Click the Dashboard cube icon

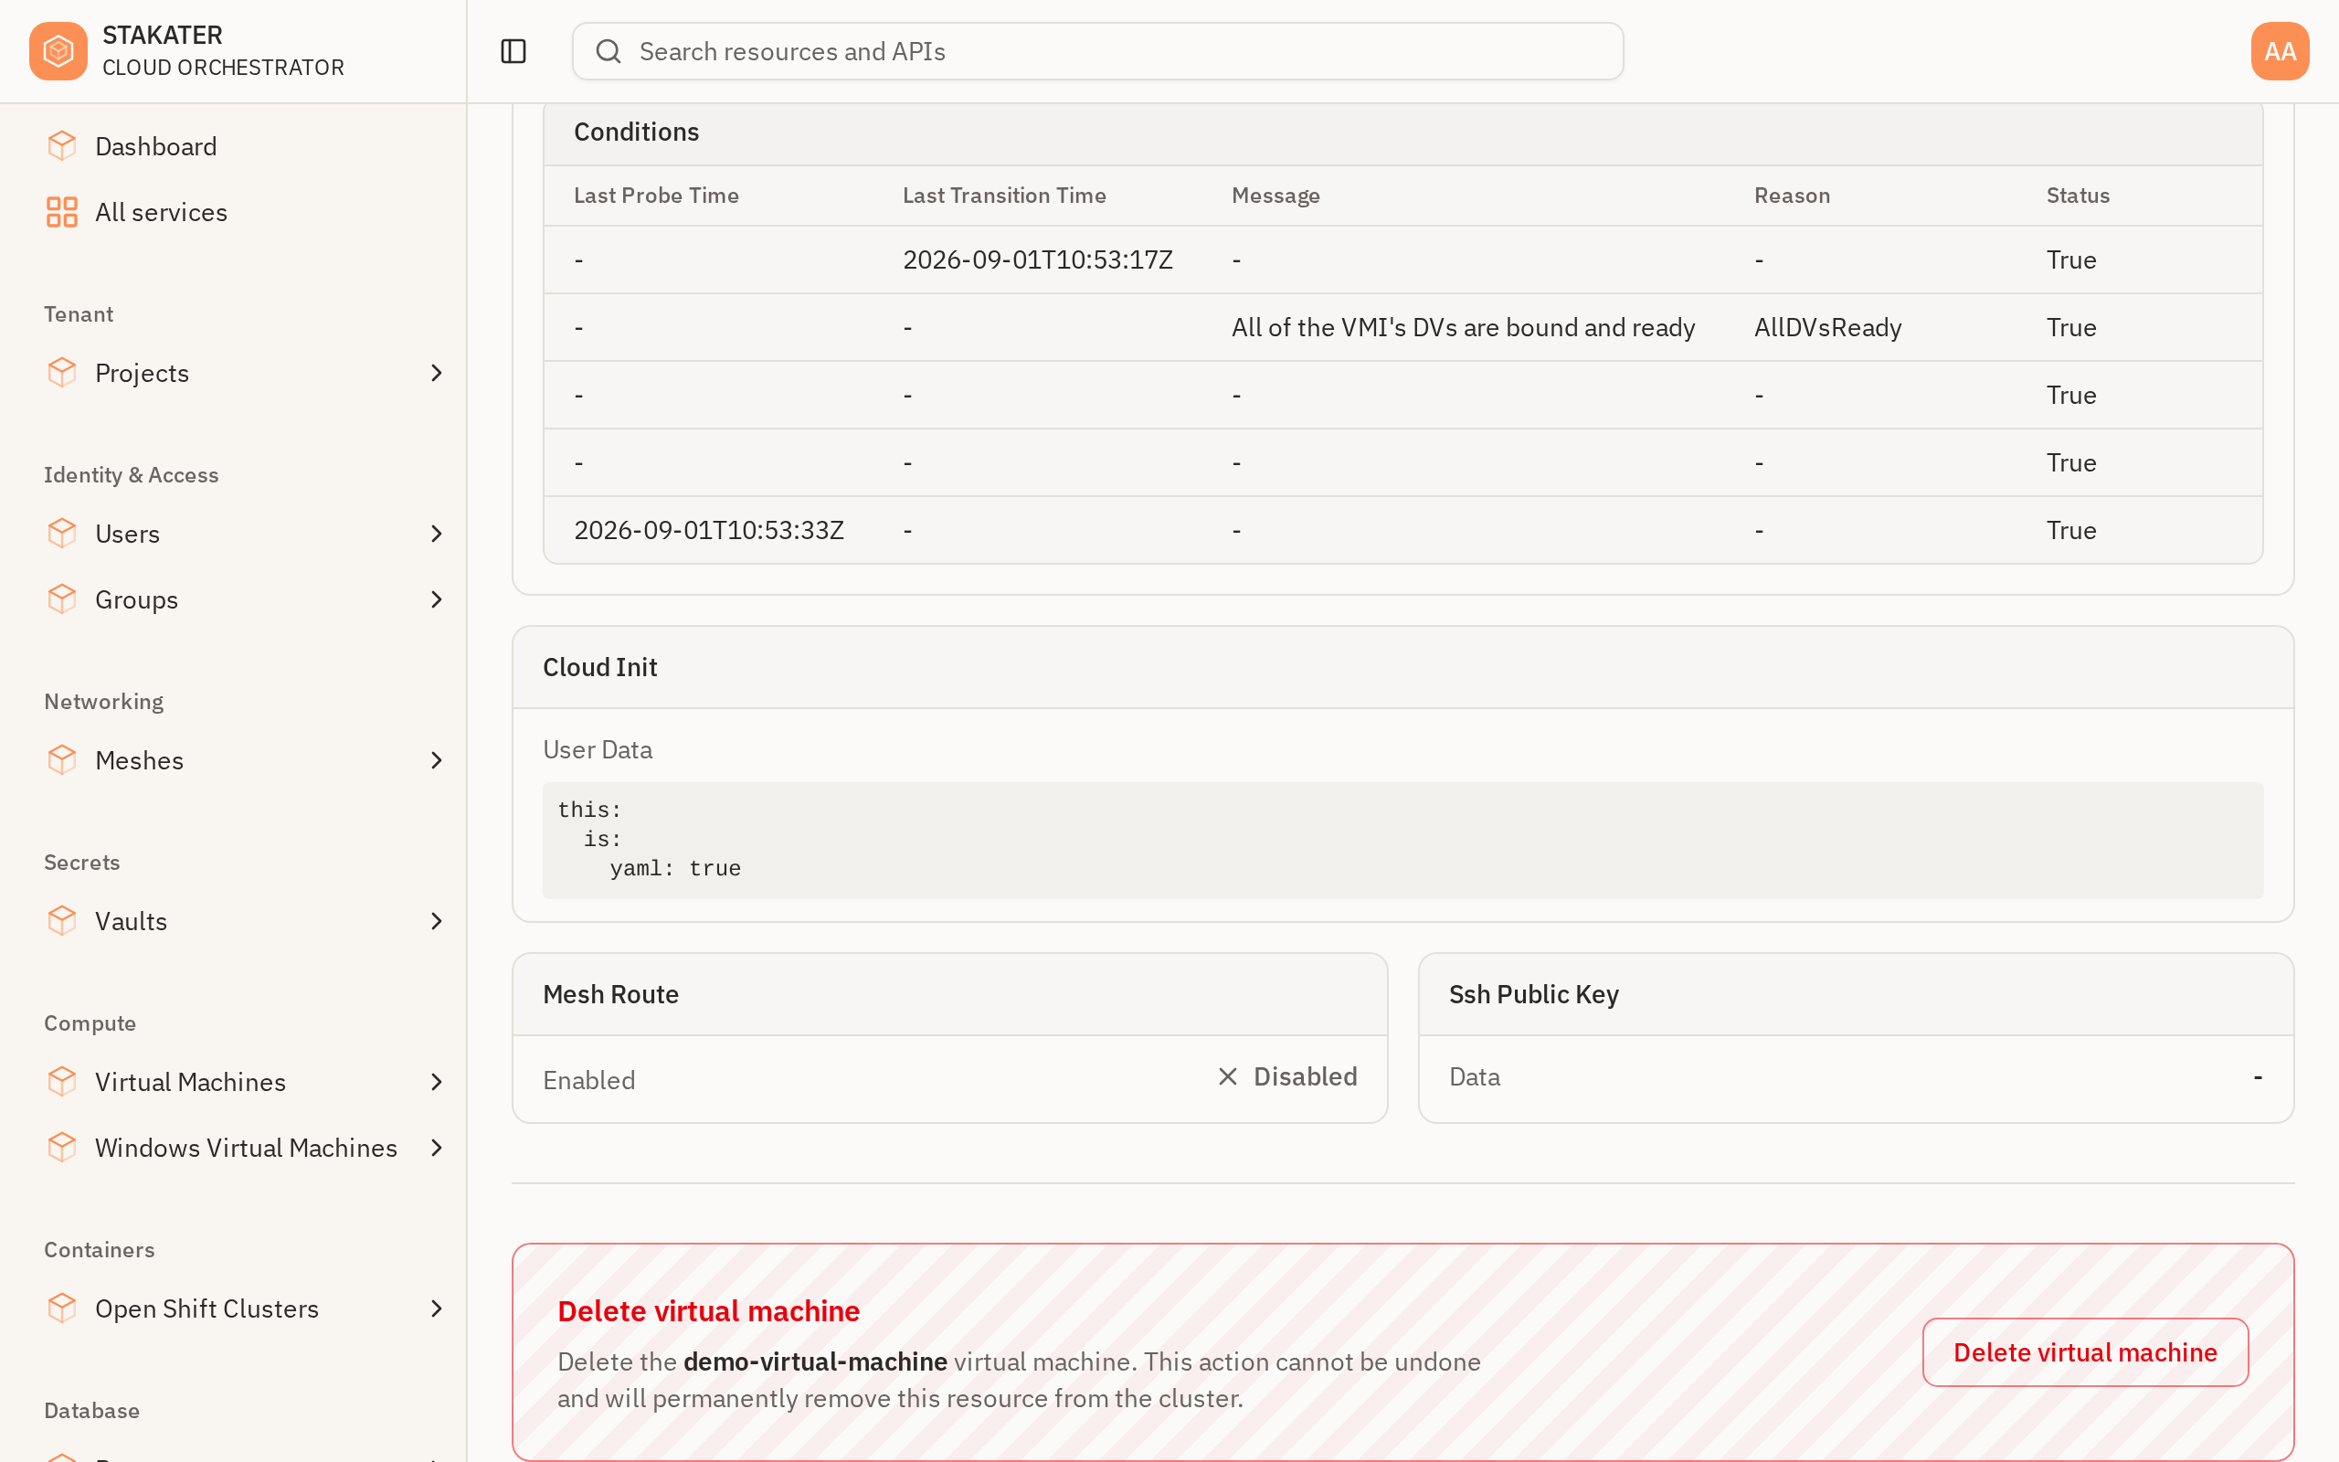pyautogui.click(x=62, y=146)
